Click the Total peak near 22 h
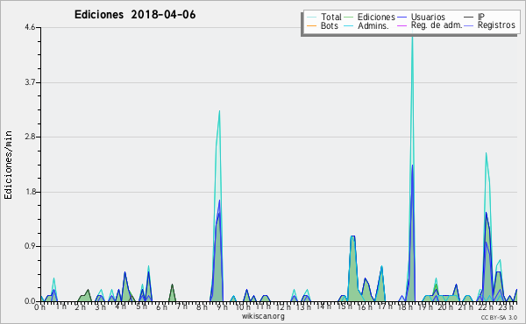The image size is (526, 324). tap(486, 153)
